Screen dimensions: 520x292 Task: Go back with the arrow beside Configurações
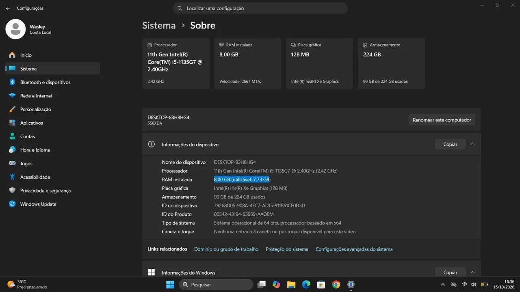(x=8, y=8)
